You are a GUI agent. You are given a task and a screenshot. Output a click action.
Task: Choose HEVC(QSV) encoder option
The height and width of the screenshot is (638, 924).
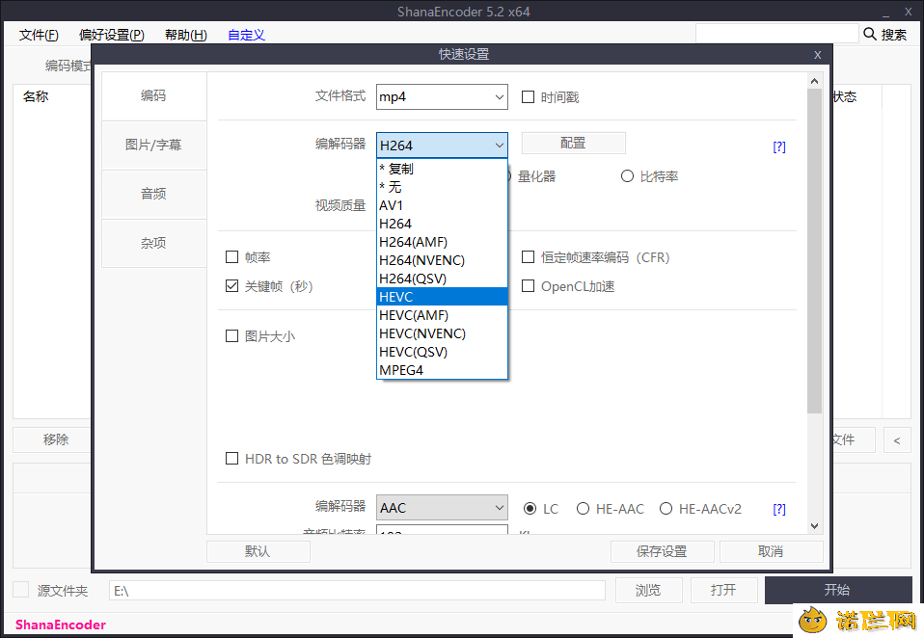tap(442, 352)
